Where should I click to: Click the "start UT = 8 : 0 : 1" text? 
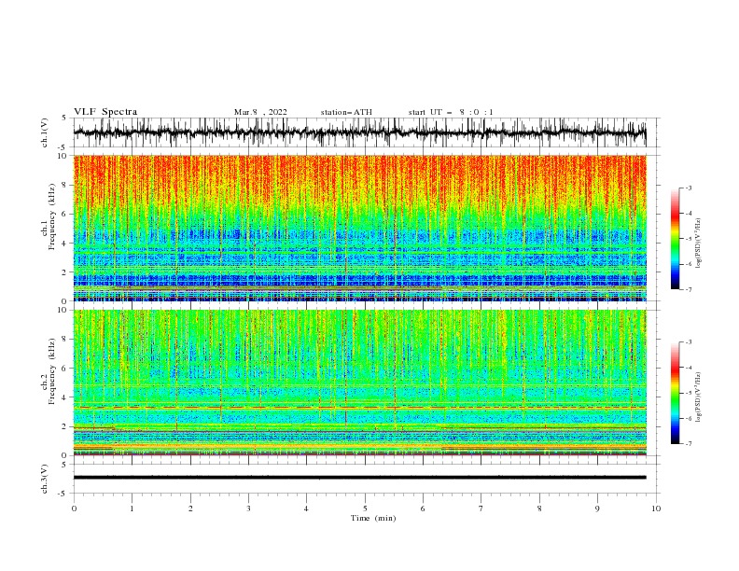[x=451, y=112]
